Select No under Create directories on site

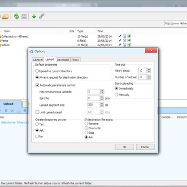(39, 136)
